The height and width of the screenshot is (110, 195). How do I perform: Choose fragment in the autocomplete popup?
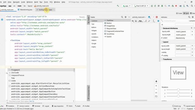41,70
